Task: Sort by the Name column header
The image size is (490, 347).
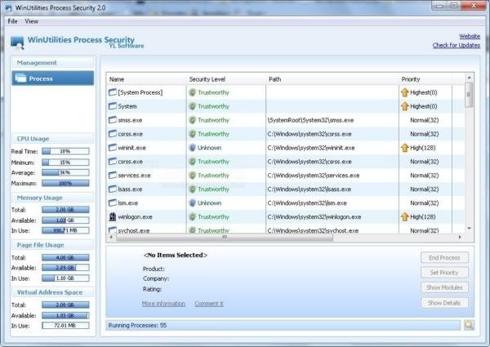Action: tap(146, 79)
